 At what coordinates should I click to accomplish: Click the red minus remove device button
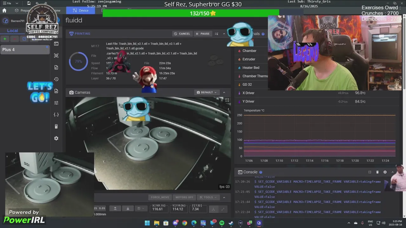[15, 39]
